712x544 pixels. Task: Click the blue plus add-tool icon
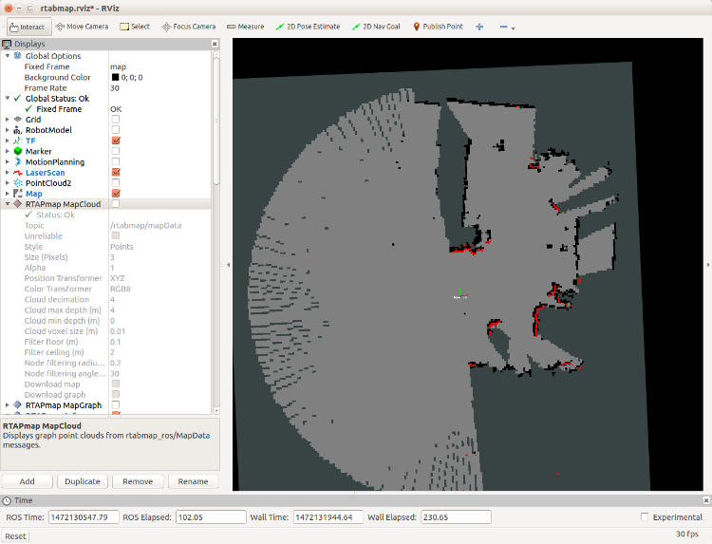point(479,27)
